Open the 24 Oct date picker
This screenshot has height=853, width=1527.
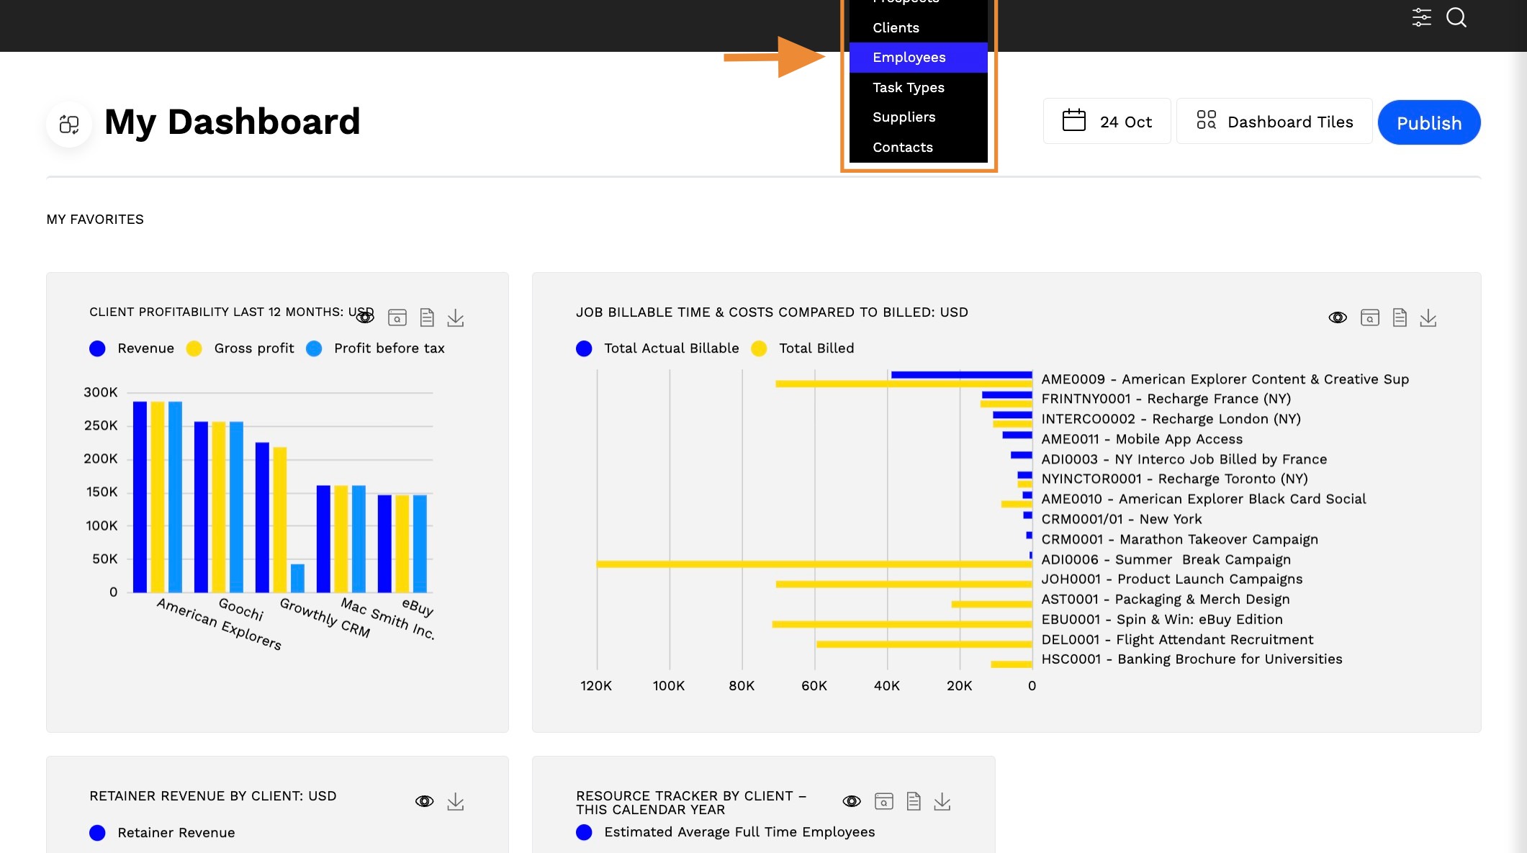1107,121
